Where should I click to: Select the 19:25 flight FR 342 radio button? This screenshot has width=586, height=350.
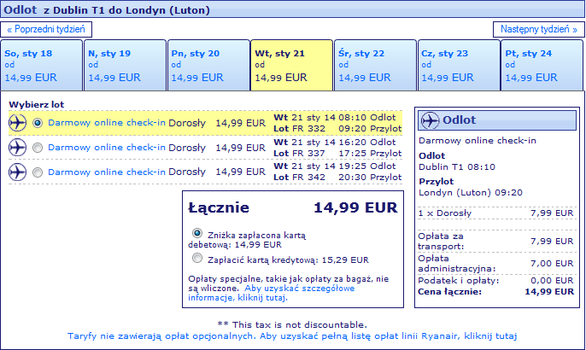pyautogui.click(x=38, y=172)
